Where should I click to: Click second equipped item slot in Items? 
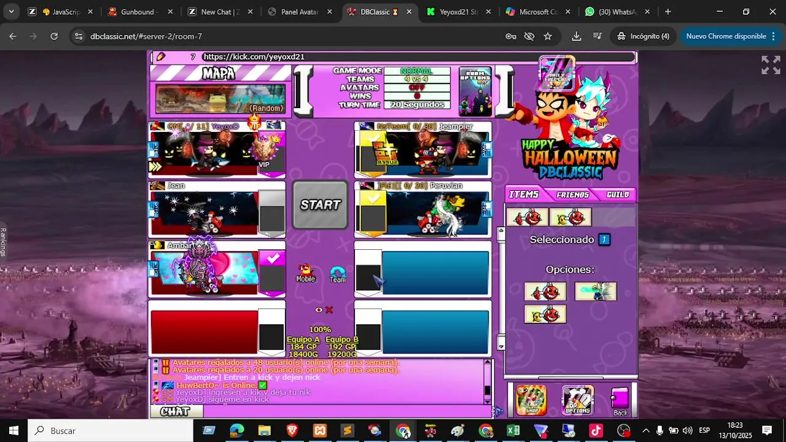point(570,217)
